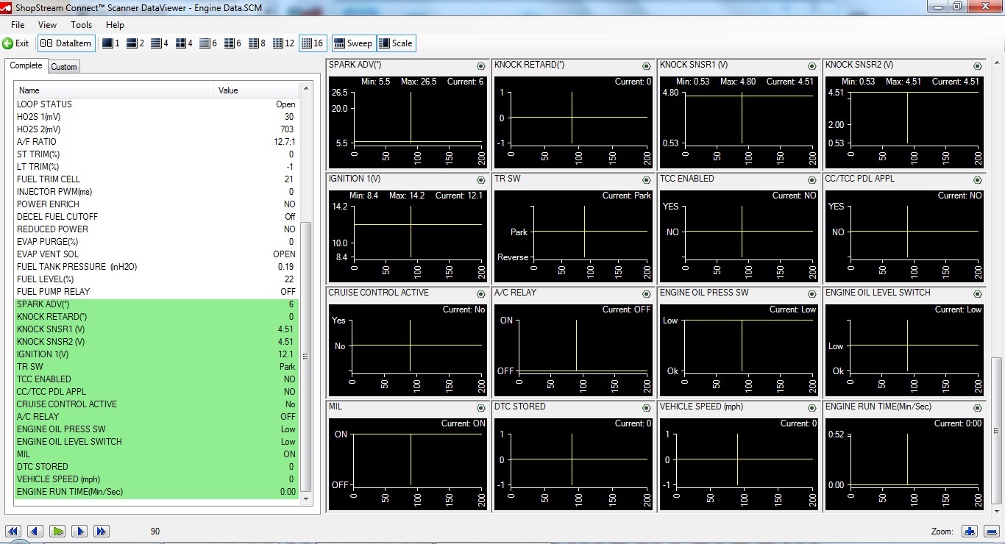Toggle KNOCK SNSR1 graph option button

coord(812,66)
